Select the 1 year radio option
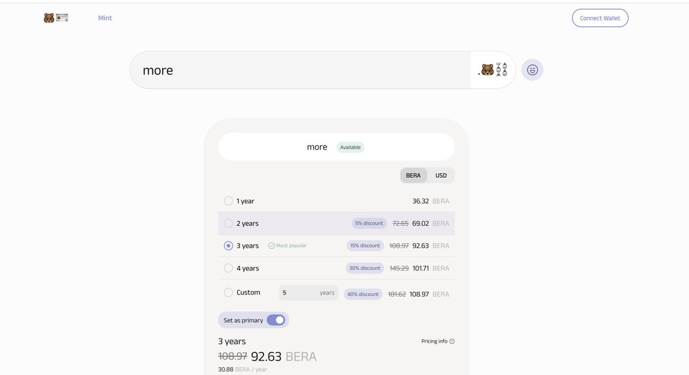This screenshot has width=689, height=375. coord(229,201)
